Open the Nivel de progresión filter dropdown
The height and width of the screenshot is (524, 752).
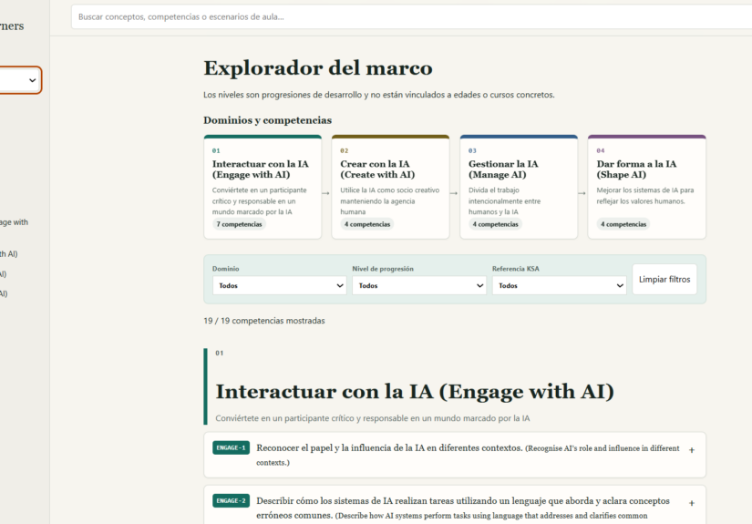pos(419,285)
